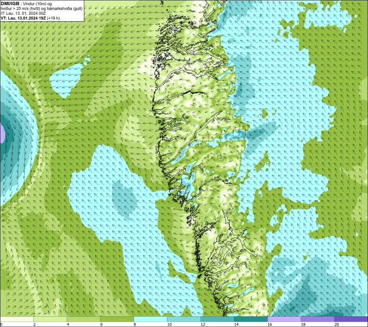Click the 18–20 violet legend swatch
Viewport: 368px width, 327px height.
pyautogui.click(x=318, y=319)
